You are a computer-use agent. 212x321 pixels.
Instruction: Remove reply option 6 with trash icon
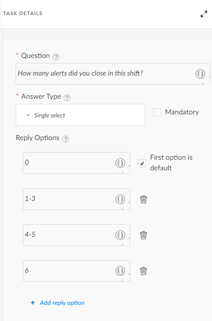(x=143, y=271)
